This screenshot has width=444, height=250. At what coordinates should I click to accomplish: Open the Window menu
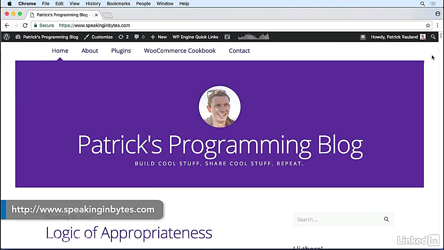[x=165, y=3]
